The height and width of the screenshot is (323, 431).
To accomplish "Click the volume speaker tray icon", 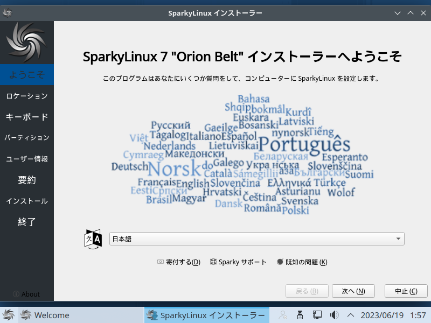I will pos(334,315).
